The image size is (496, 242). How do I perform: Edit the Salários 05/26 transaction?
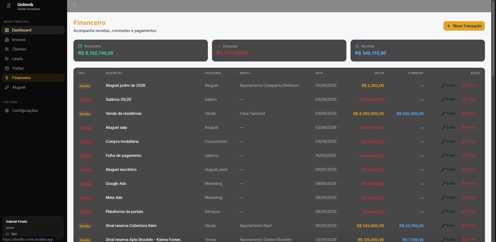click(x=448, y=99)
